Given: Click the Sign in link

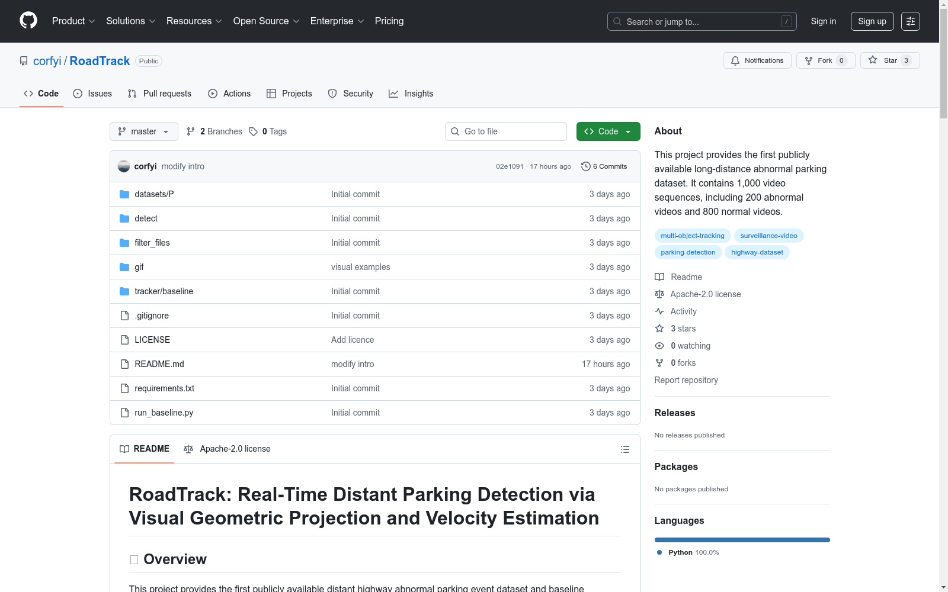Looking at the screenshot, I should point(824,21).
